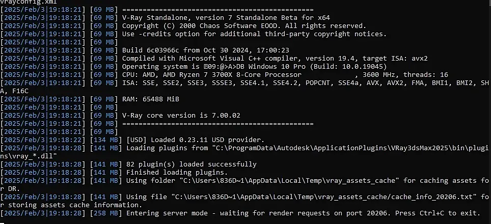This screenshot has height=224, width=491.
Task: Click the RAM: 65488 MiB line
Action: [151, 99]
